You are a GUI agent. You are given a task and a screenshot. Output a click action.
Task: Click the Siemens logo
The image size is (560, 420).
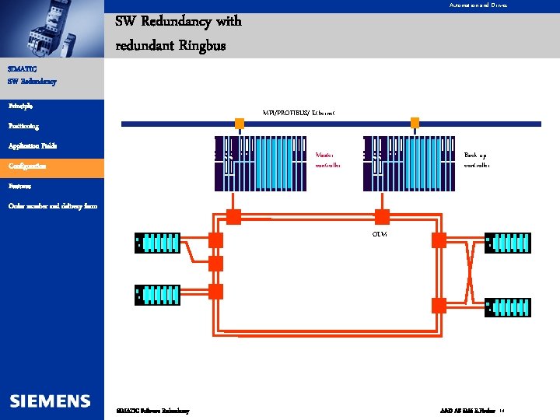coord(50,401)
